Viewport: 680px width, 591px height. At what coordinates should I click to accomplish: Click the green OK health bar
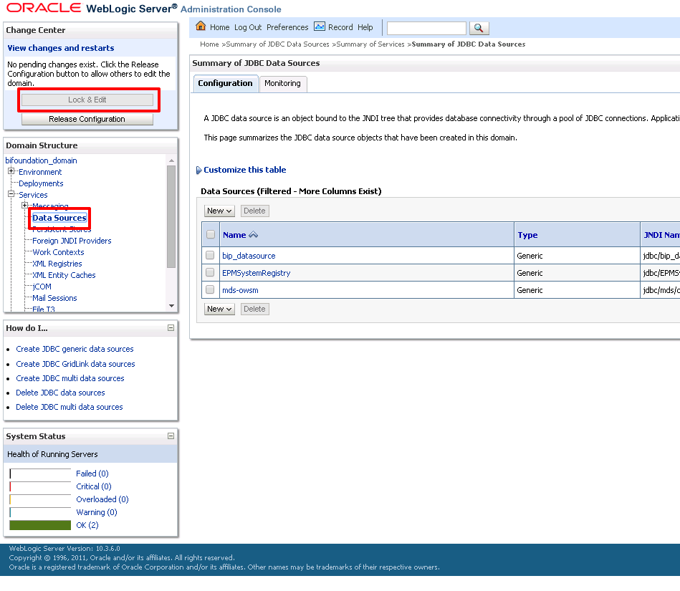40,525
